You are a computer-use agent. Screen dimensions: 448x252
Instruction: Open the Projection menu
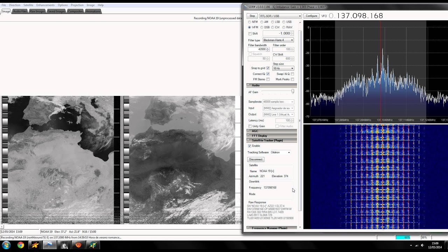(x=77, y=5)
